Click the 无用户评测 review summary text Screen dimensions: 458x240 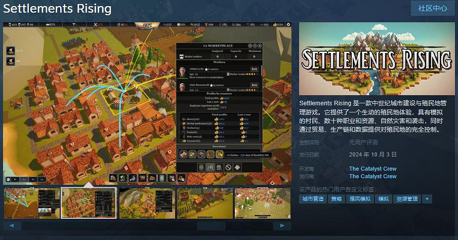tap(363, 142)
